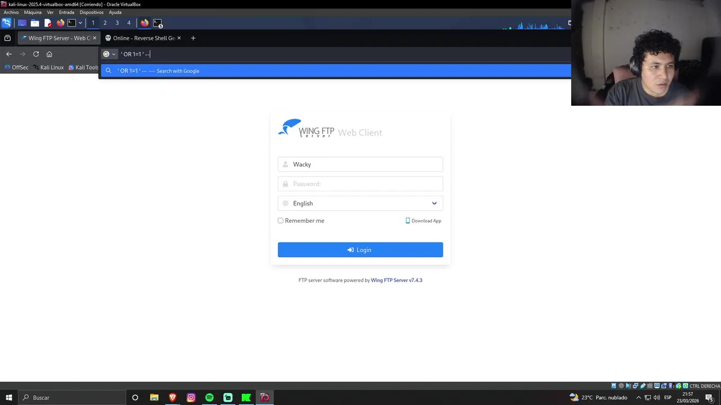
Task: Open Cortana circle icon in the taskbar
Action: point(135,398)
